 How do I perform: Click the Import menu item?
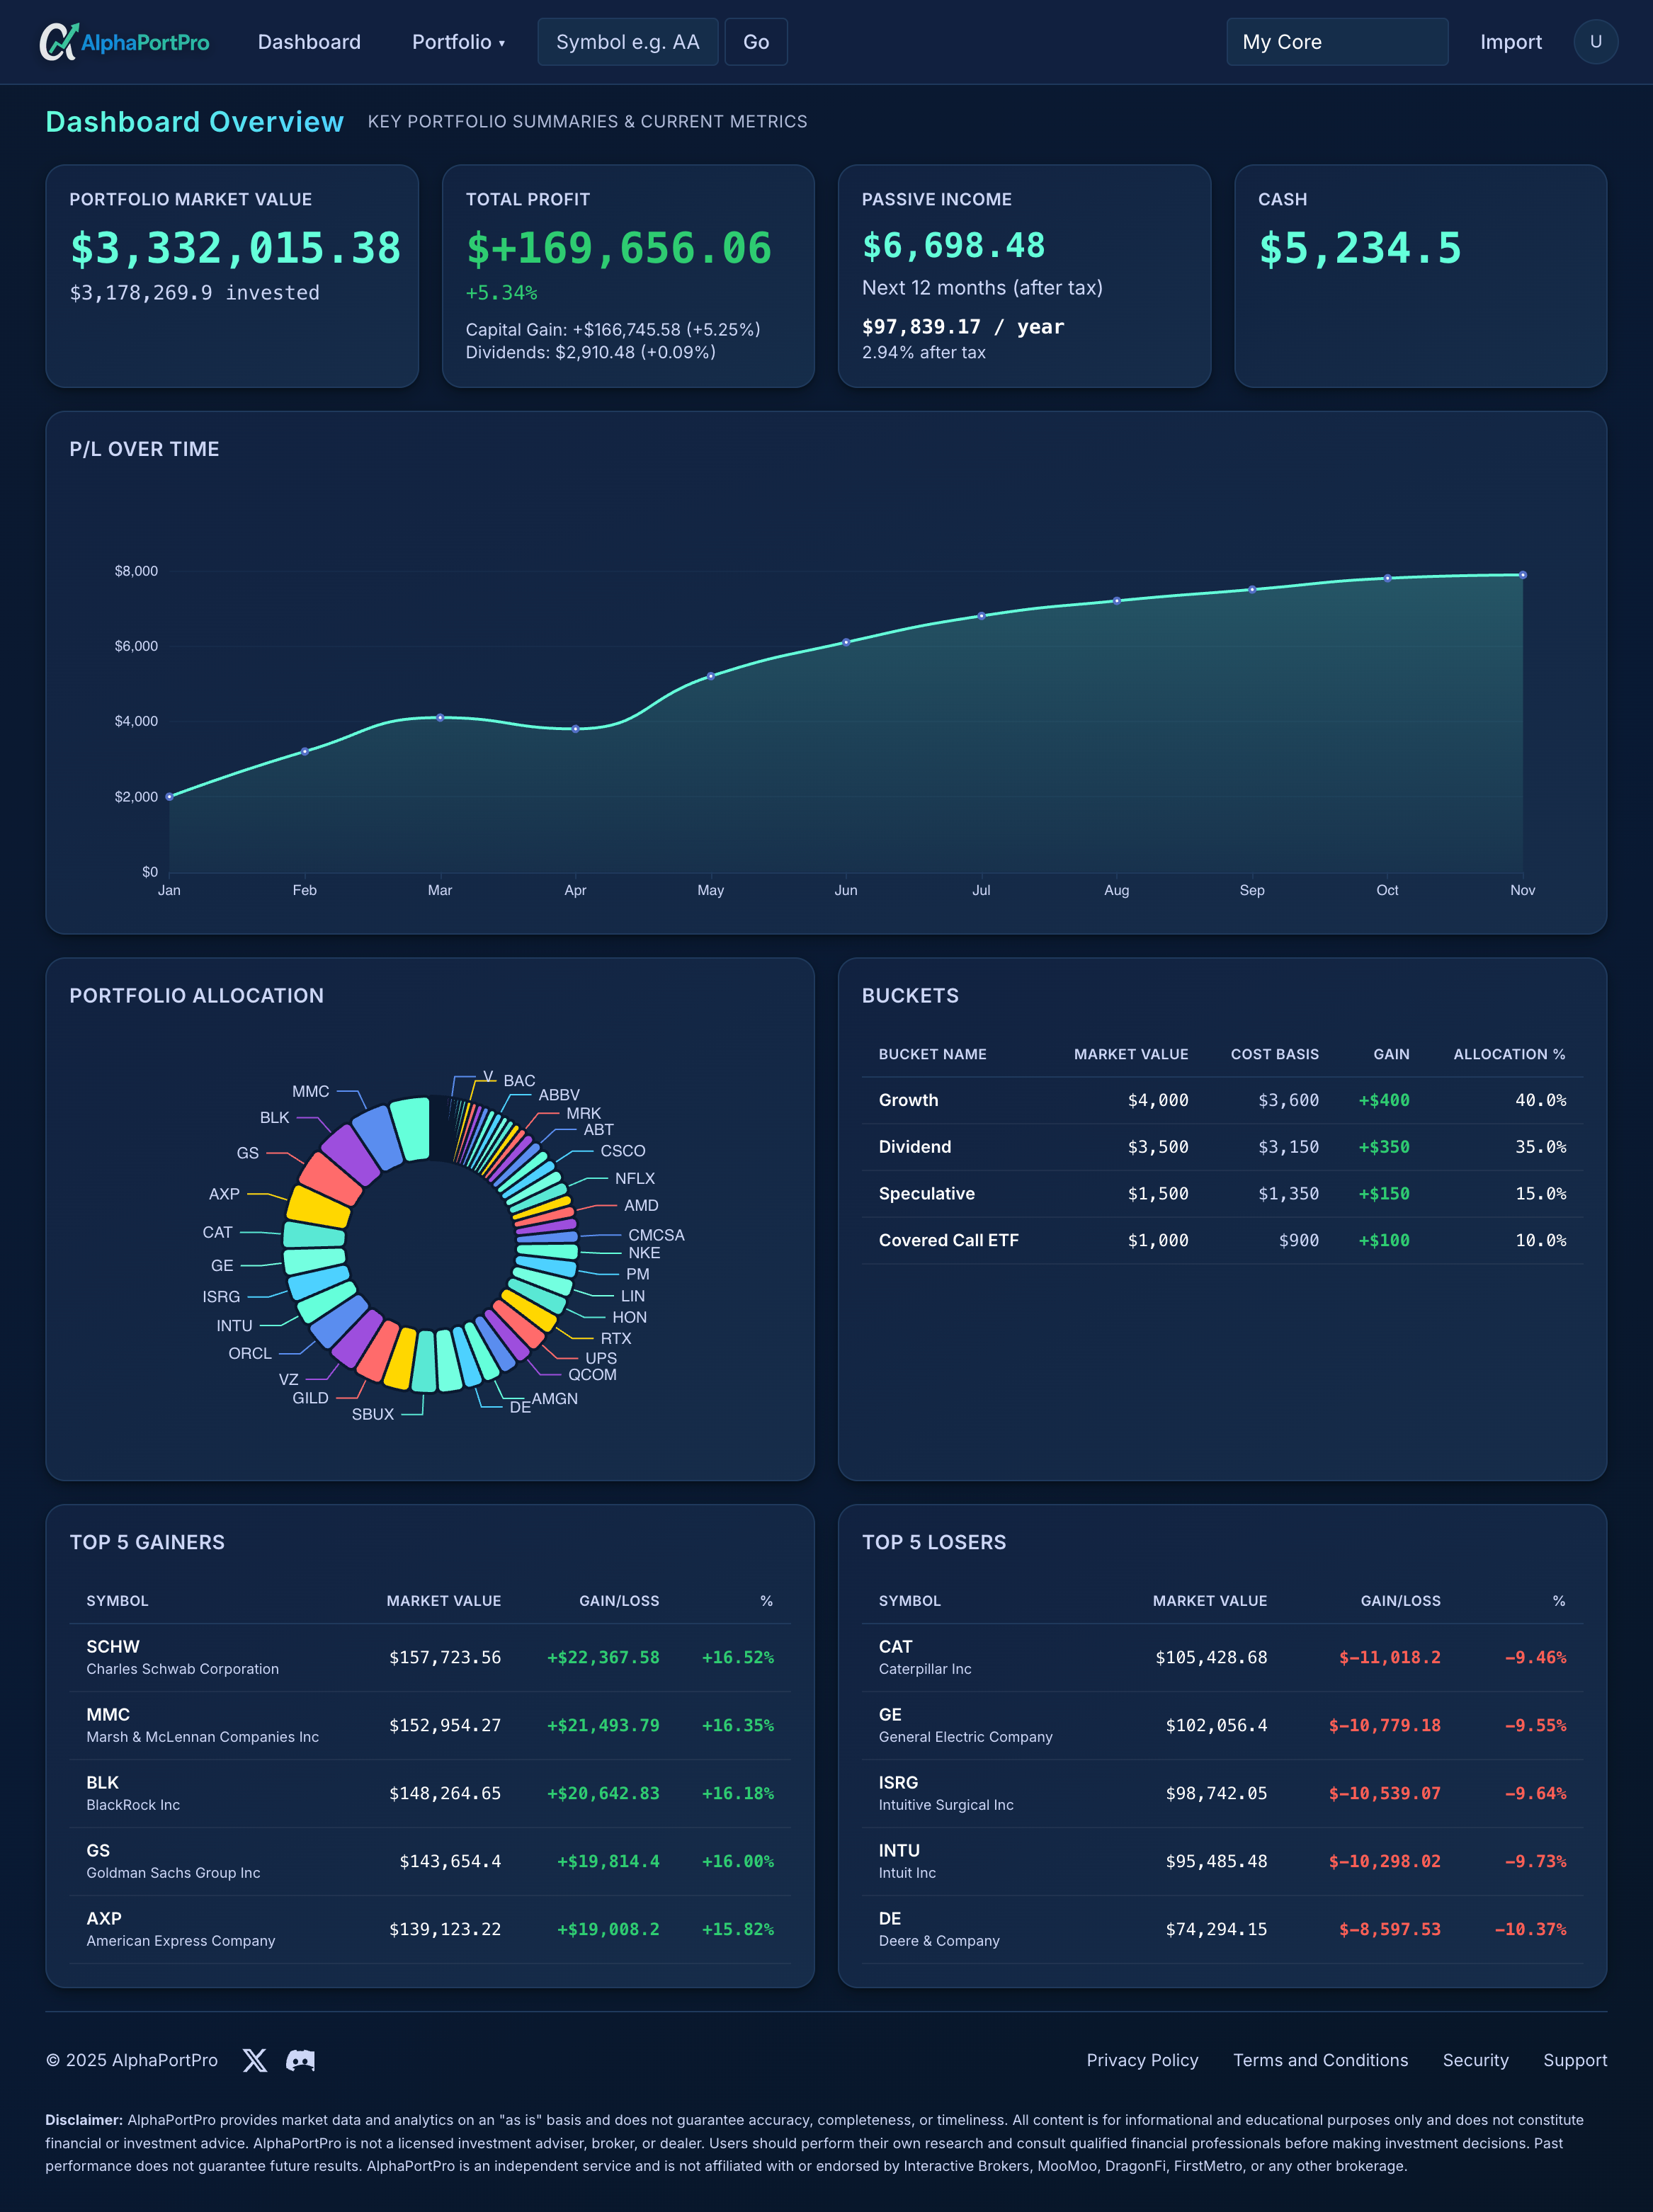[x=1511, y=42]
